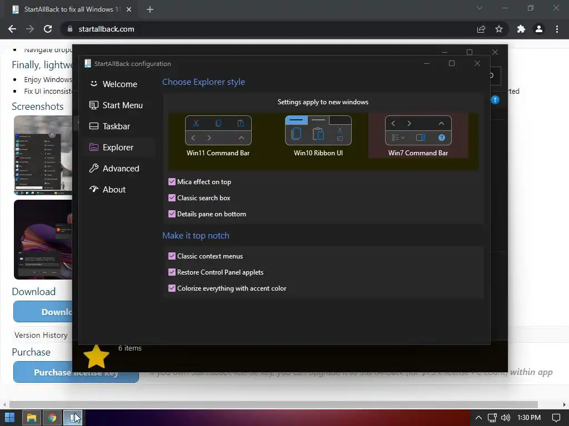Open Google Chrome from the taskbar
Image resolution: width=569 pixels, height=426 pixels.
52,417
